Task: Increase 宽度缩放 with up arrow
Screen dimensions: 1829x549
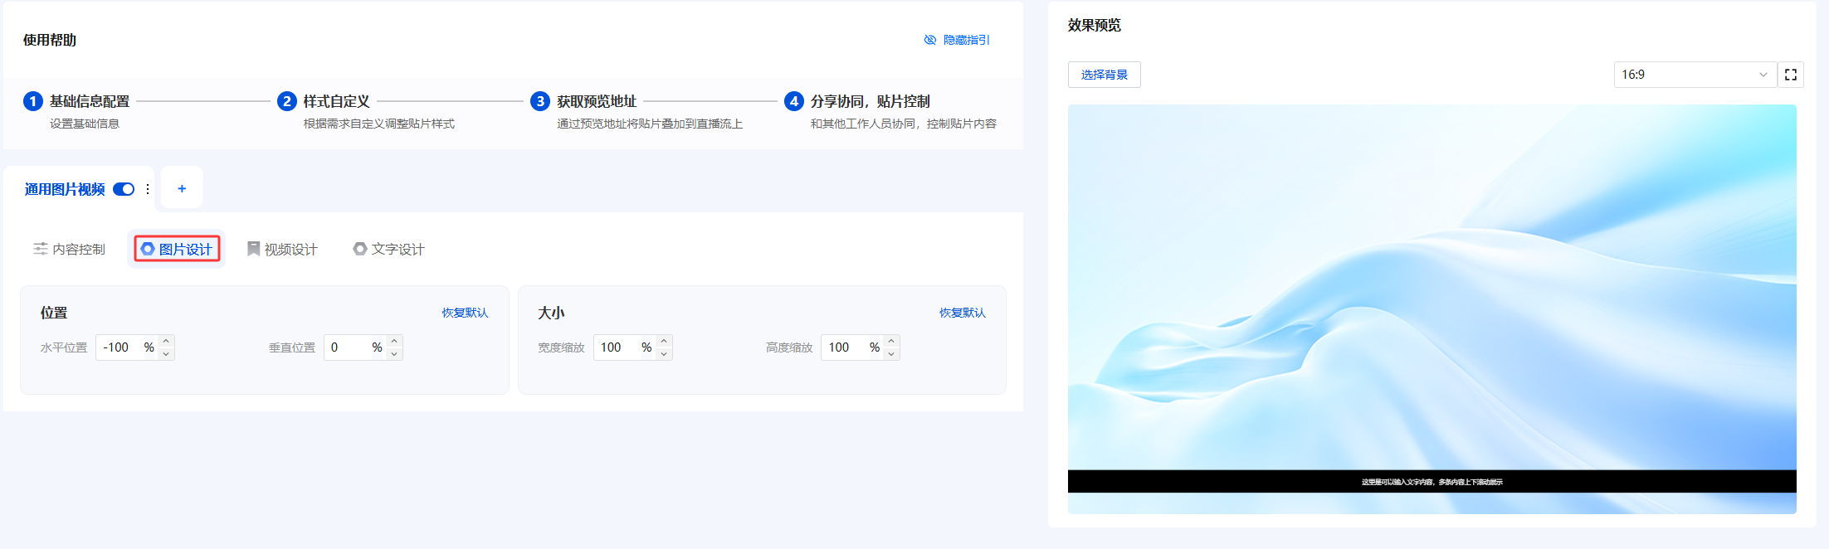Action: pos(664,341)
